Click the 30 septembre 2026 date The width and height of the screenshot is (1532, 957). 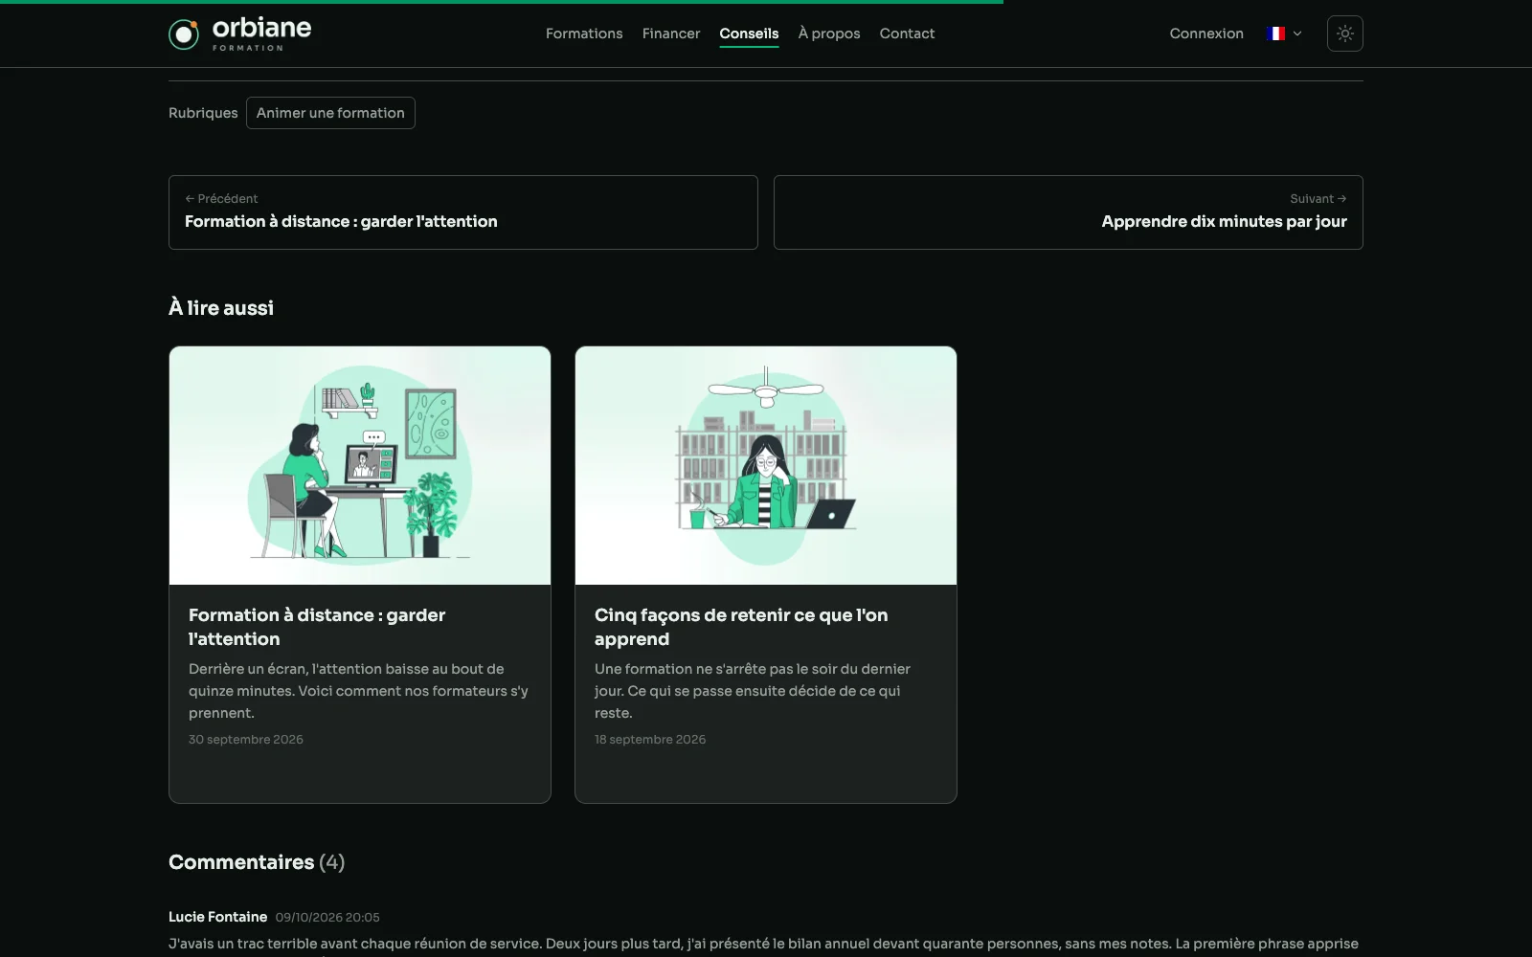(x=246, y=740)
